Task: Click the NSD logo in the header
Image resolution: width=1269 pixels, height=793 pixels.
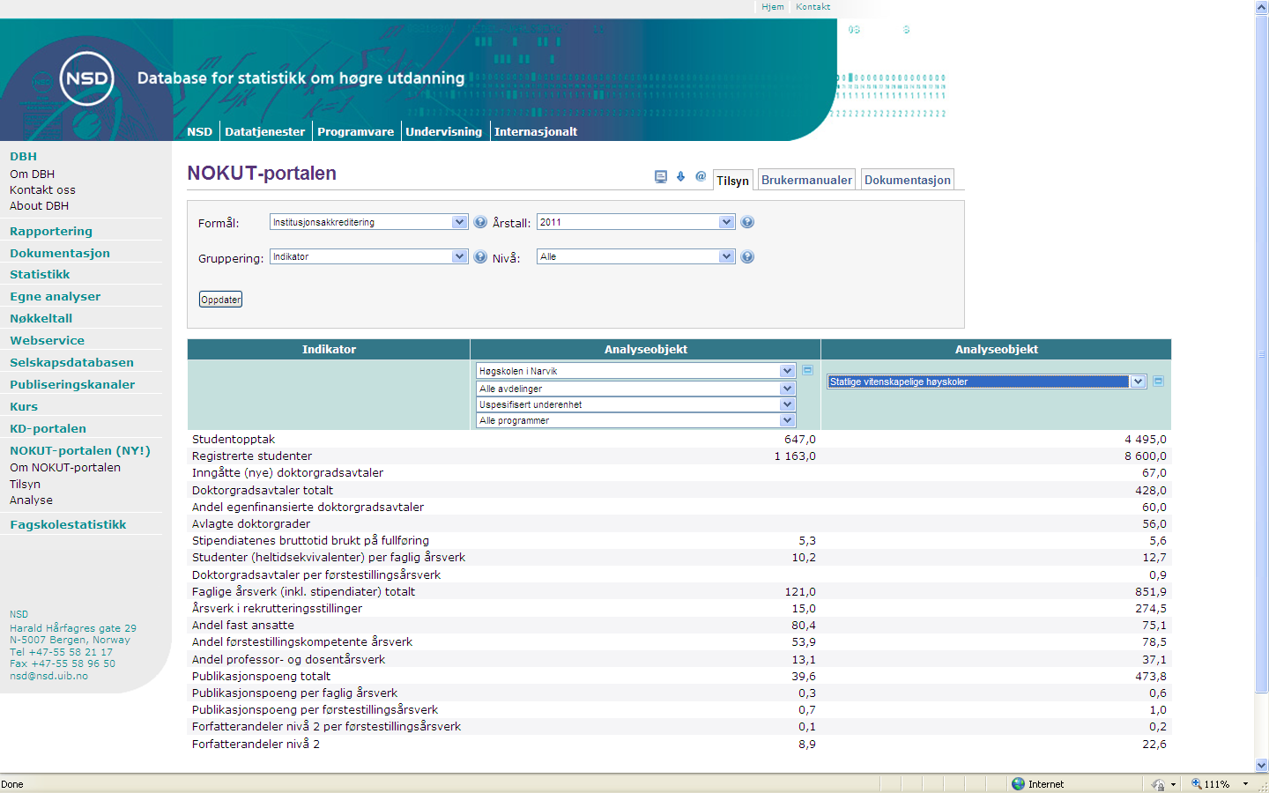Action: tap(86, 78)
